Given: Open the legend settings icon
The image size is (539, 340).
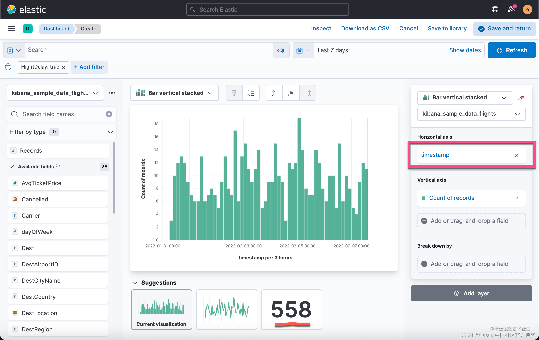Looking at the screenshot, I should 251,93.
